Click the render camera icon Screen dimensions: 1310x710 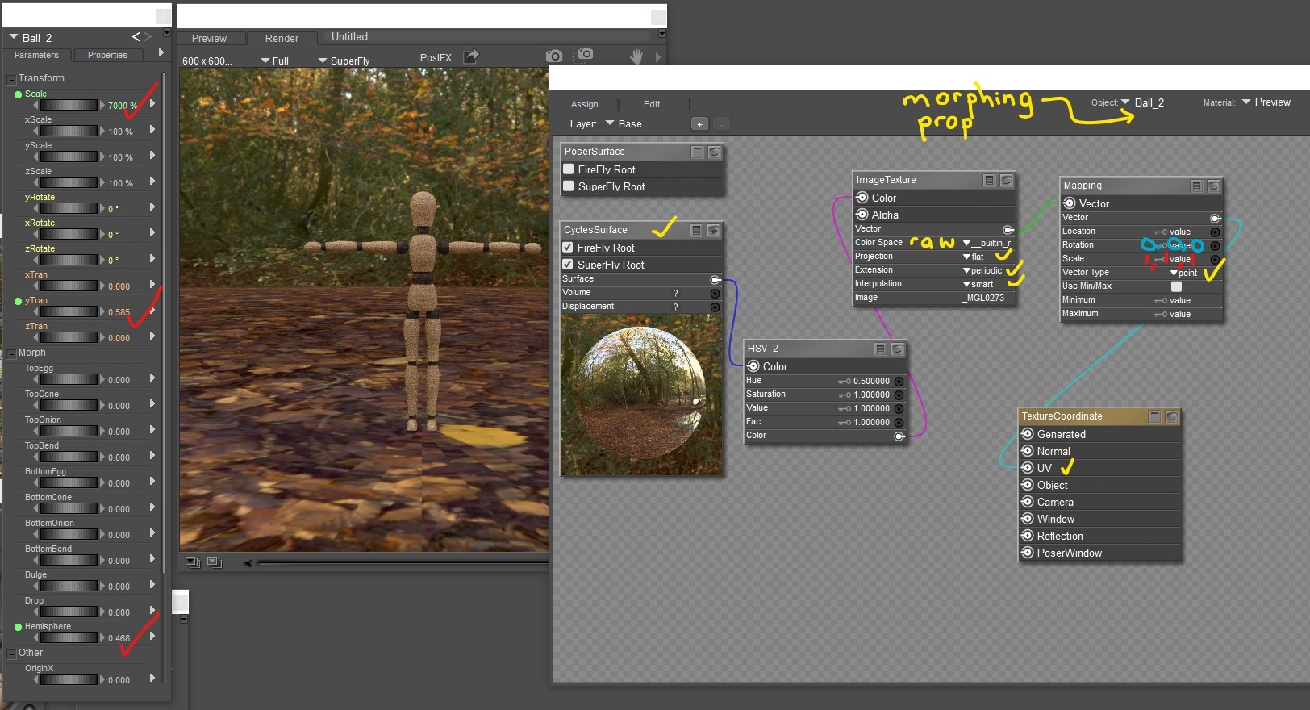[554, 56]
